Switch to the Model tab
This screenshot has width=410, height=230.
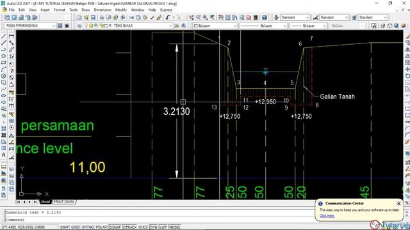coord(45,202)
